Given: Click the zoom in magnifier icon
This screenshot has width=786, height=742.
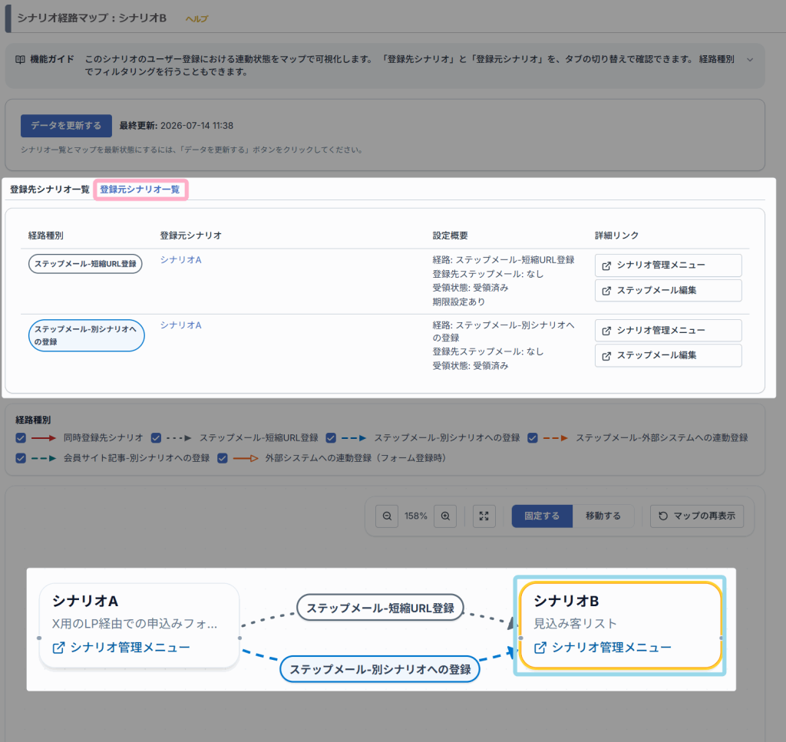Looking at the screenshot, I should [445, 516].
